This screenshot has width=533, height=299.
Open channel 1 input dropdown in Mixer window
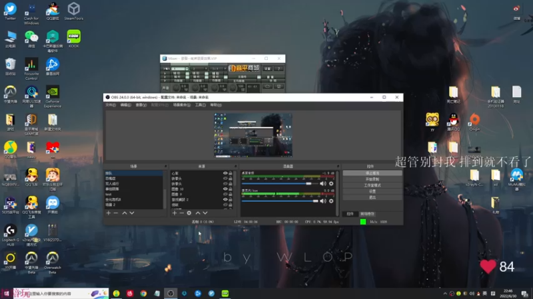pyautogui.click(x=187, y=68)
